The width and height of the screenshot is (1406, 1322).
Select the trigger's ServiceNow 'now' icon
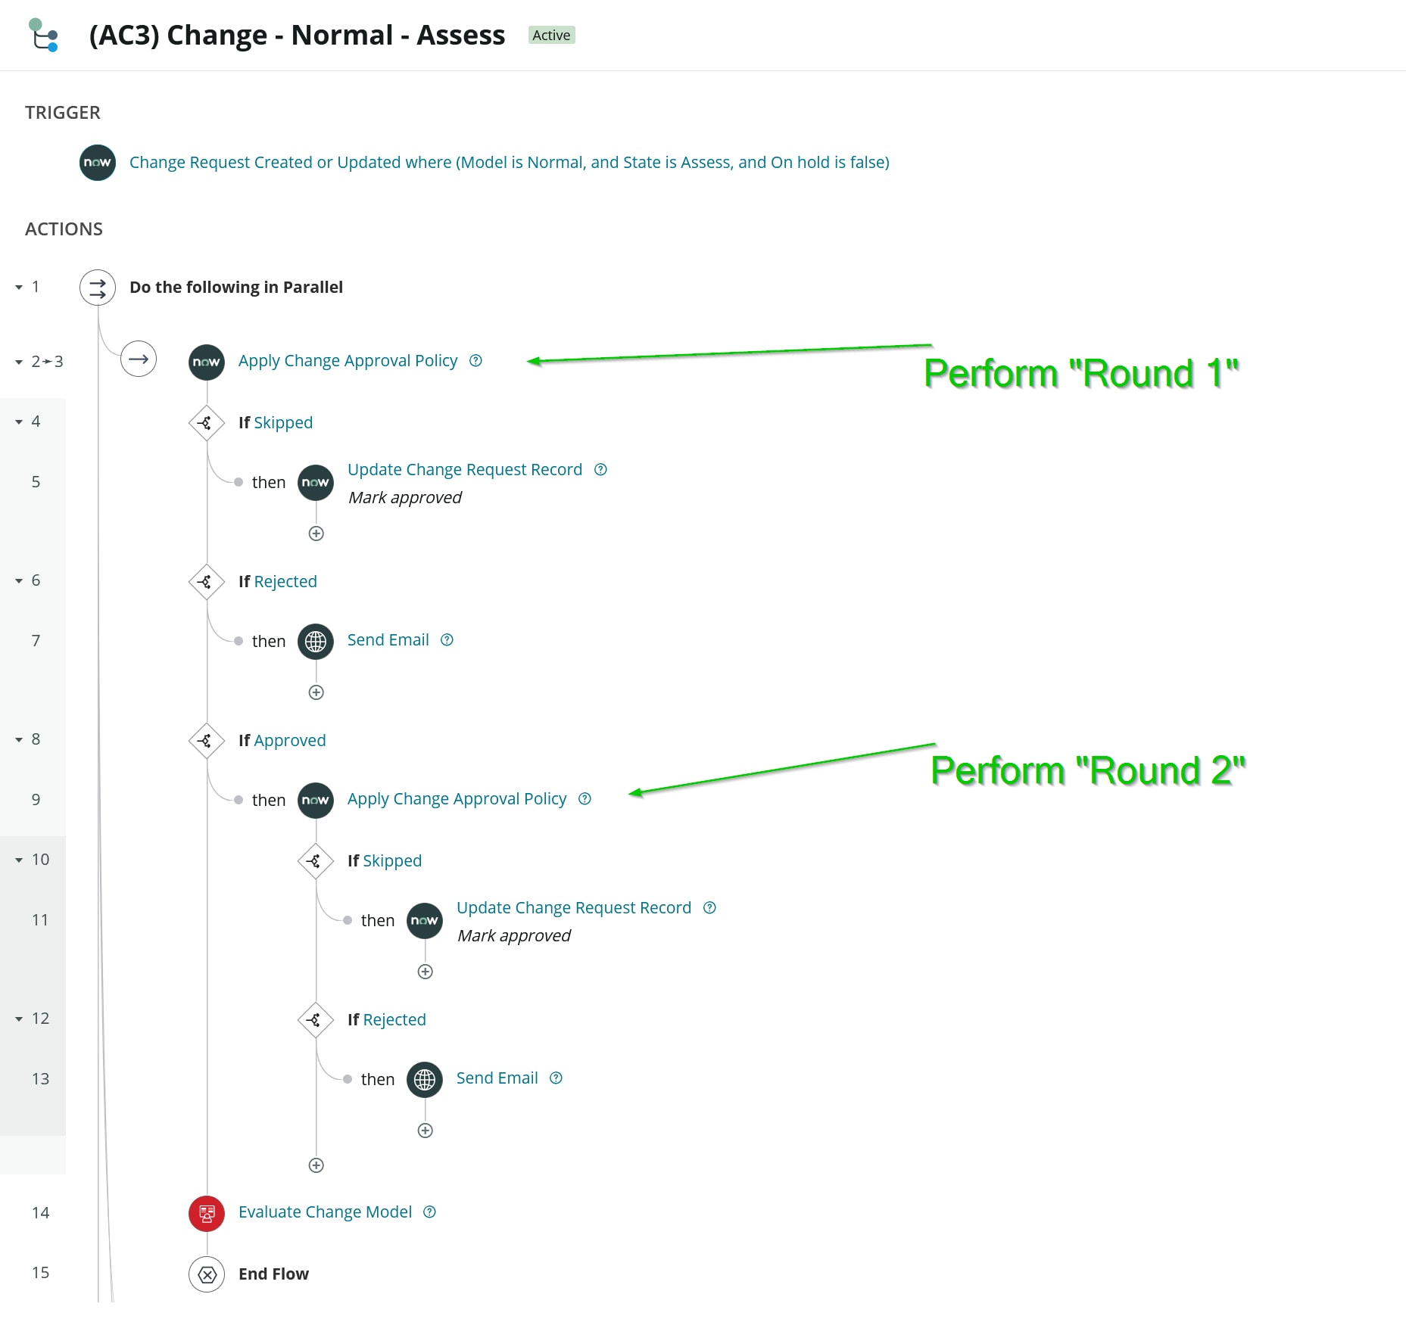click(97, 162)
